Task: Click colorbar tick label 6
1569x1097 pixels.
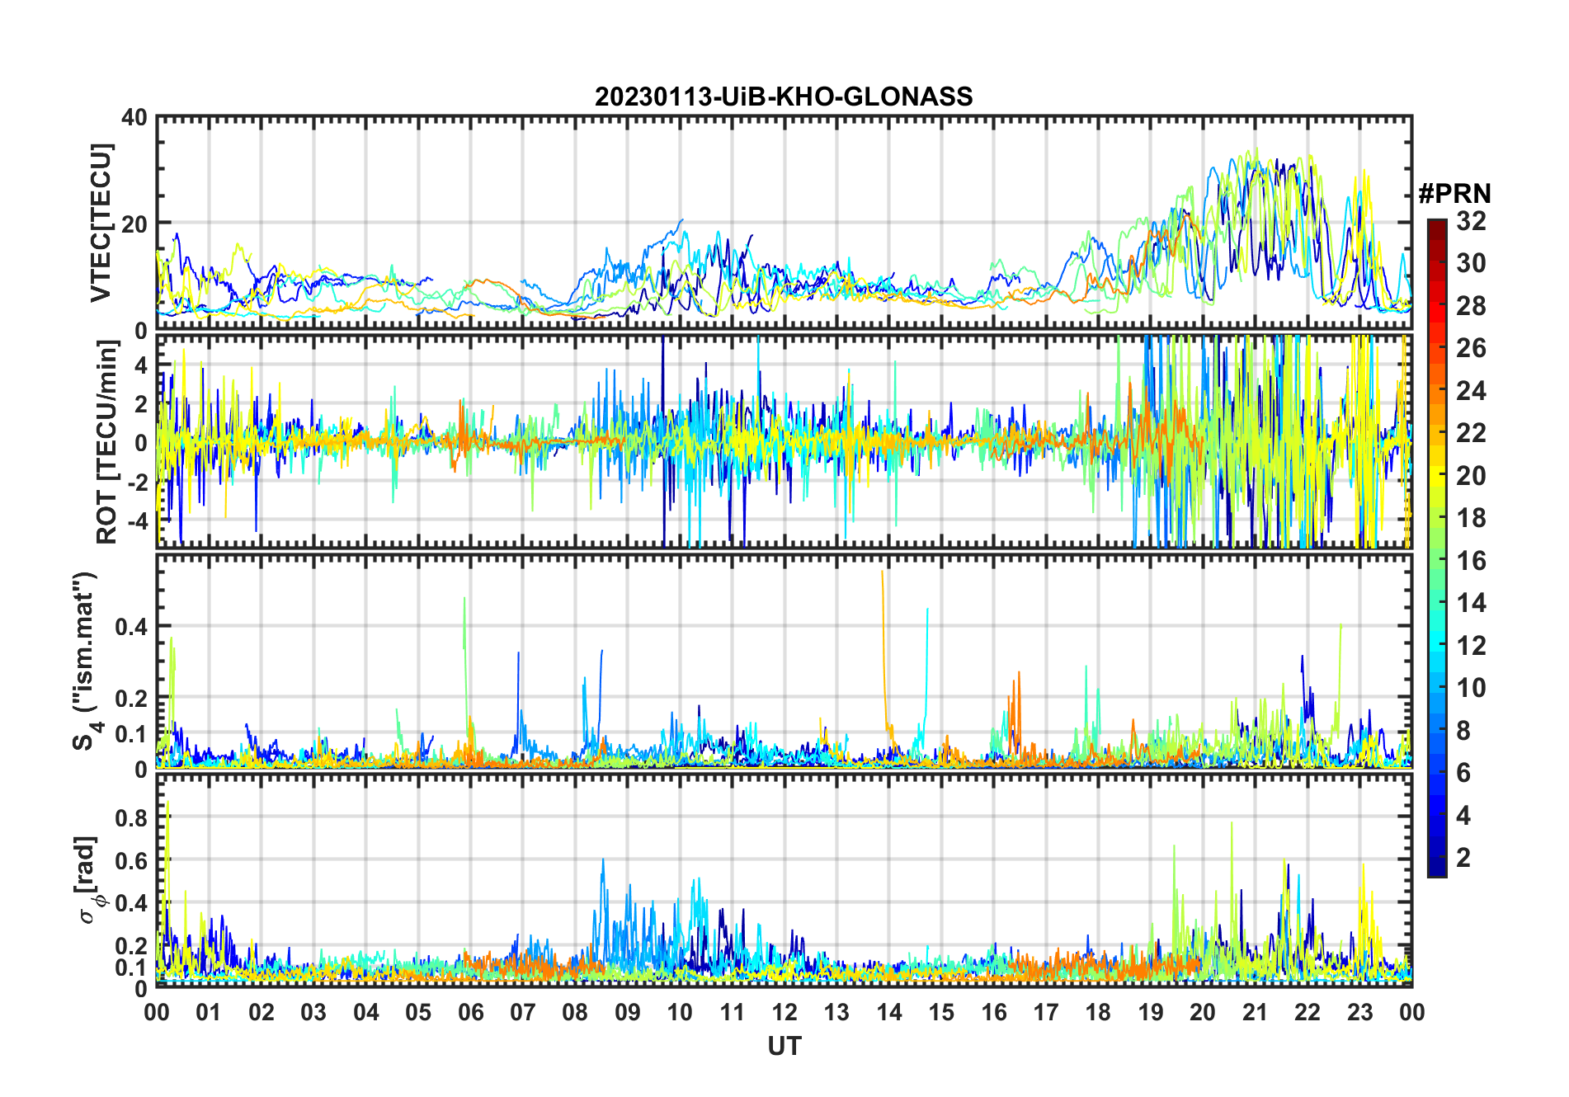Action: click(1463, 773)
